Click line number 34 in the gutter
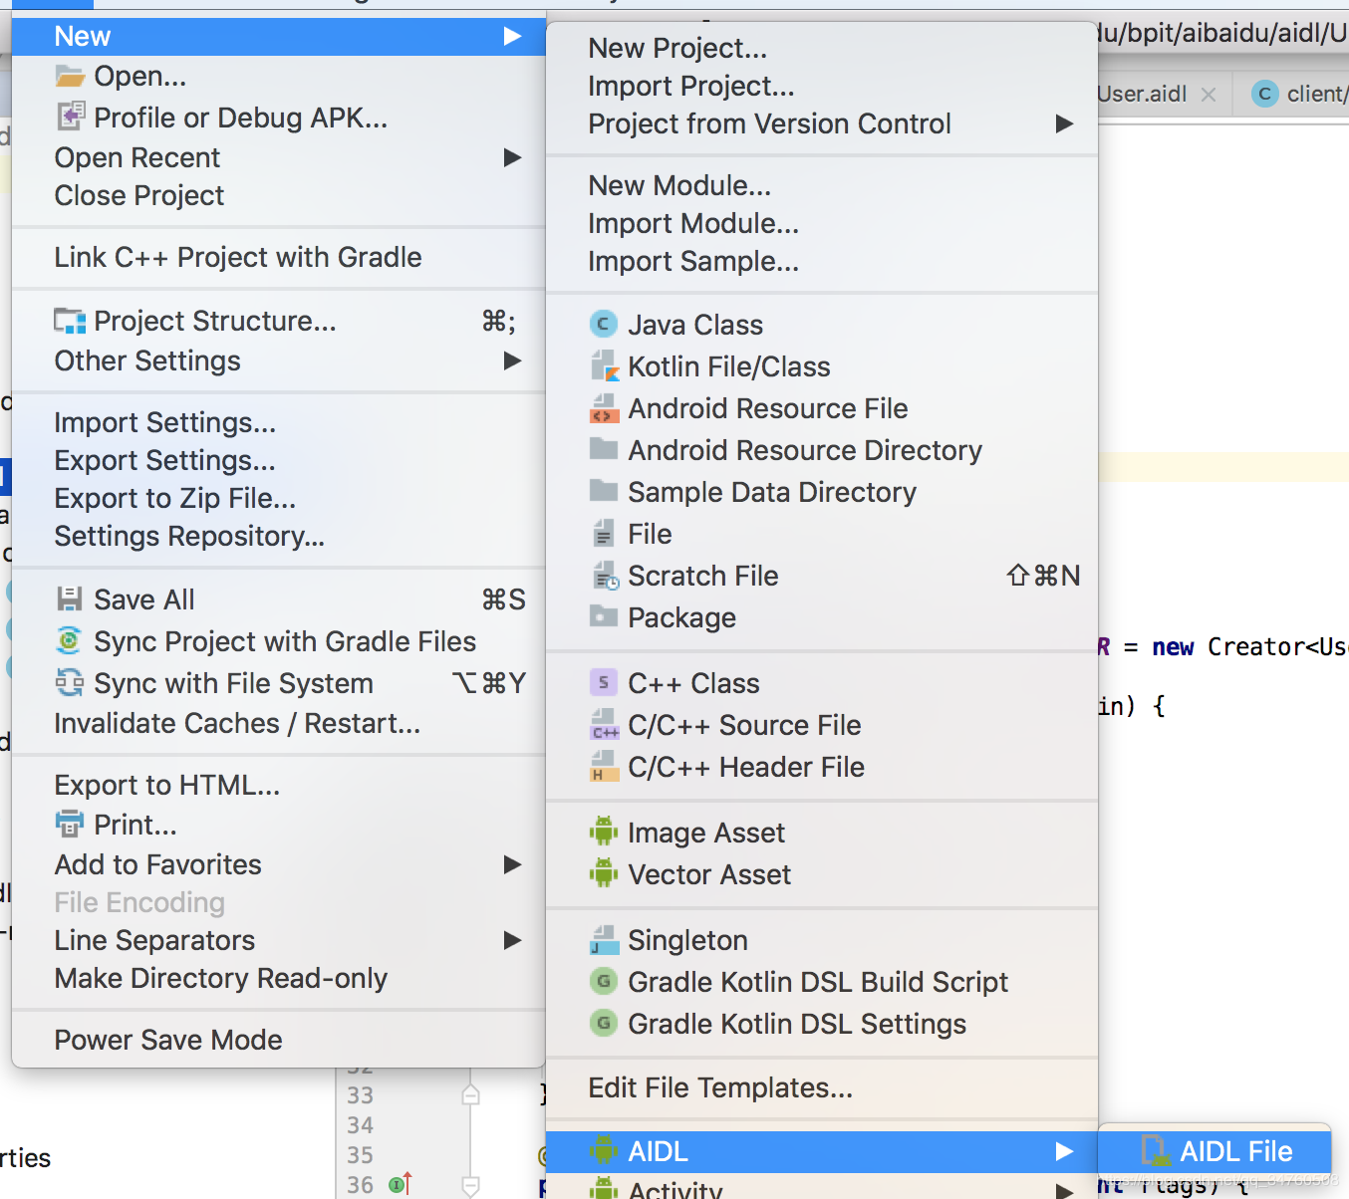1349x1199 pixels. (x=360, y=1125)
